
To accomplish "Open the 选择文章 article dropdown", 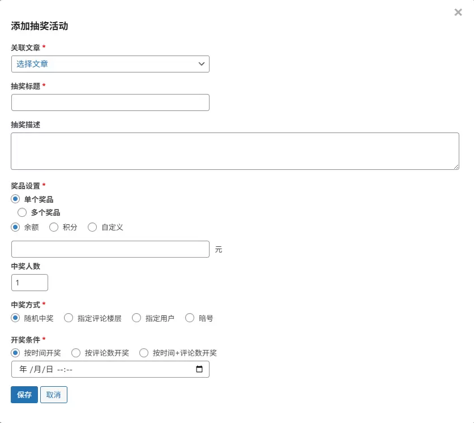I will pyautogui.click(x=110, y=64).
